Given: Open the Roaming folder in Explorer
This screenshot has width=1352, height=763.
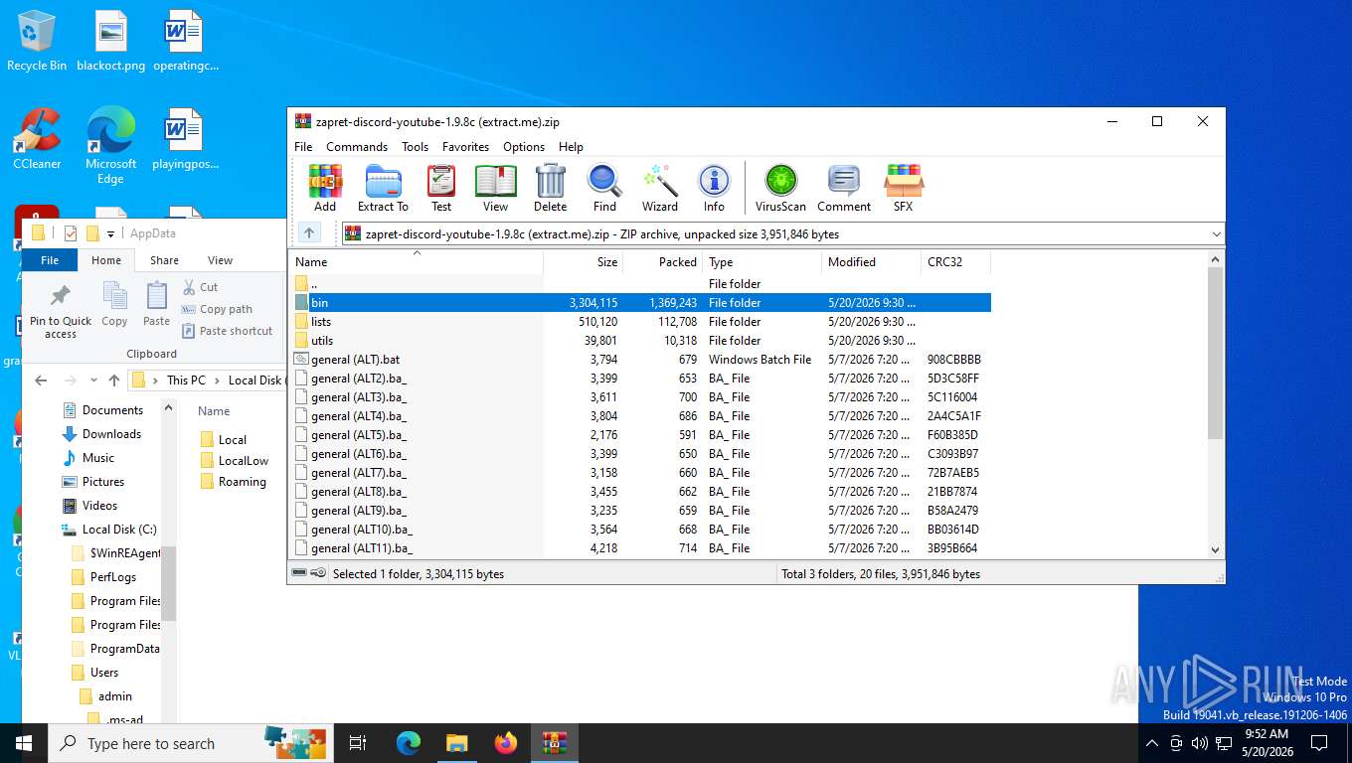Looking at the screenshot, I should point(234,482).
